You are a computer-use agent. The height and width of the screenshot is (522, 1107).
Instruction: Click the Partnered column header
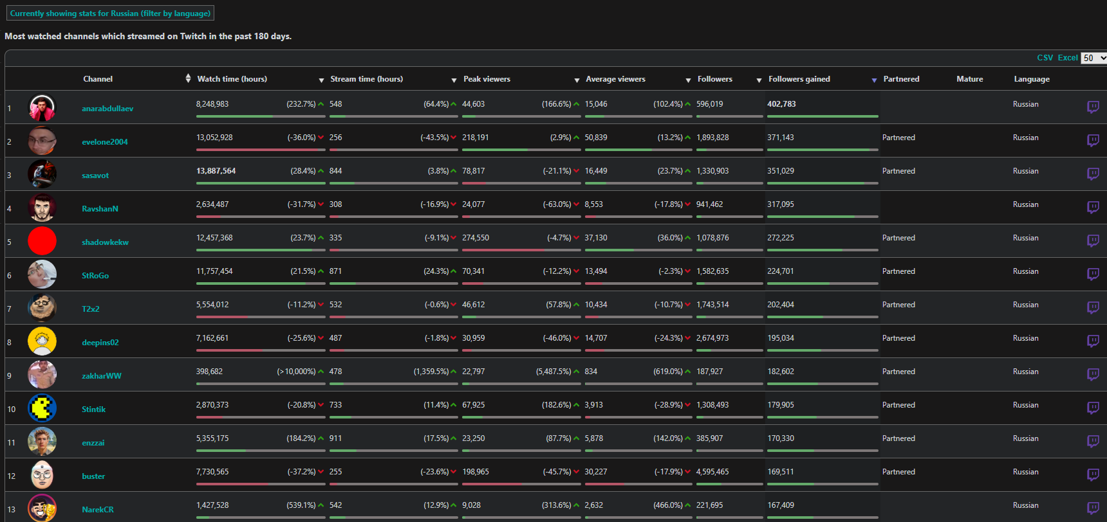pyautogui.click(x=901, y=79)
